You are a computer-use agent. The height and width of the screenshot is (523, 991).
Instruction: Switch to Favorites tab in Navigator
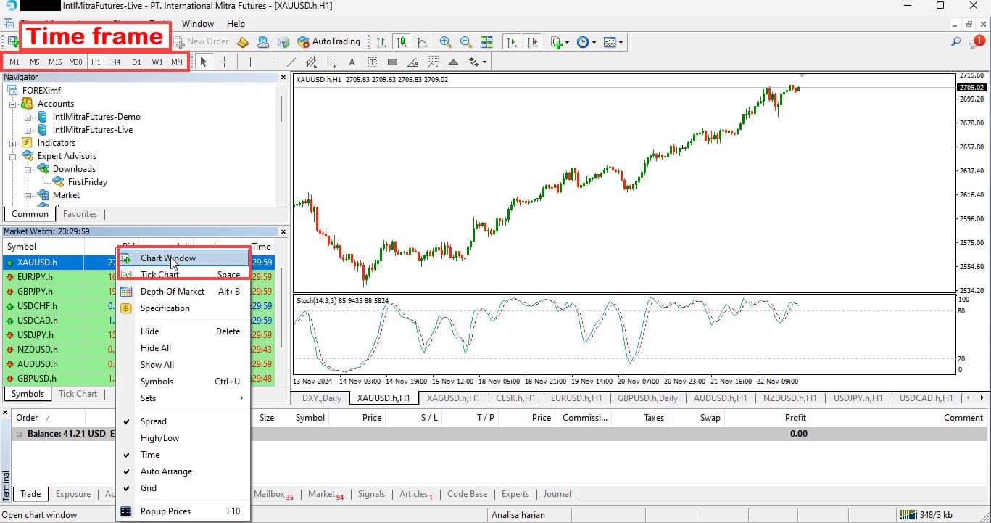80,214
